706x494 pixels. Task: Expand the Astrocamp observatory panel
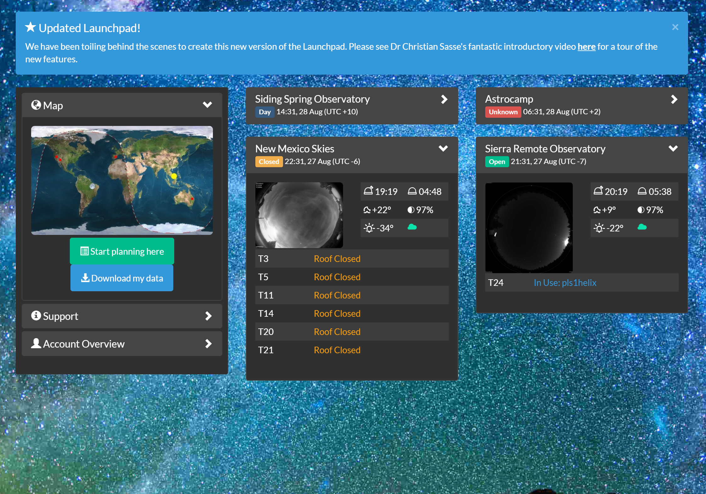click(x=674, y=99)
